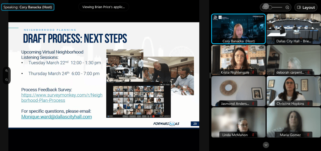Click the magnifier icon beside the thumbnail slider
Image resolution: width=321 pixels, height=151 pixels.
pyautogui.click(x=287, y=7)
